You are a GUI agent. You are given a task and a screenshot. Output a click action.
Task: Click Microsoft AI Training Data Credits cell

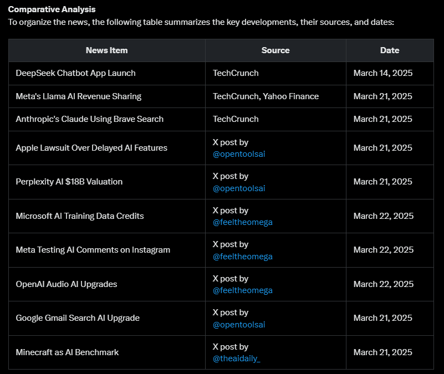coord(79,216)
